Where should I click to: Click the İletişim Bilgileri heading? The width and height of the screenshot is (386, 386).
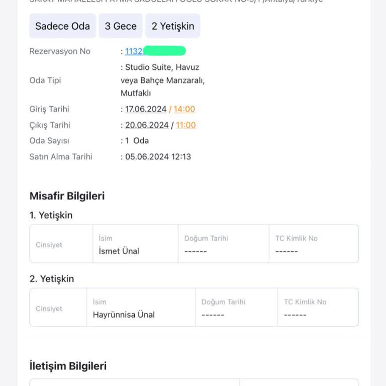click(68, 366)
